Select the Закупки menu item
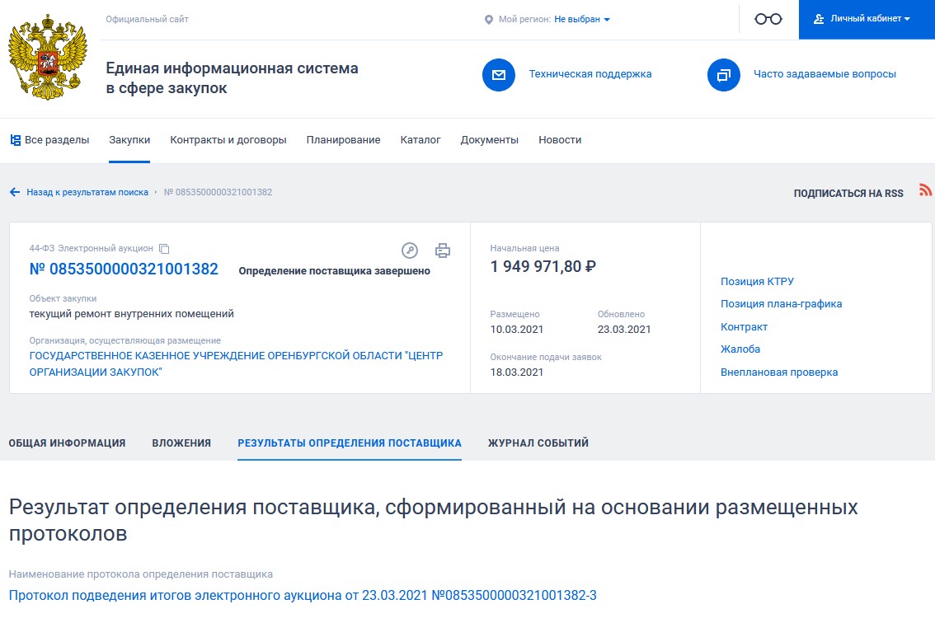Image resolution: width=935 pixels, height=623 pixels. [x=129, y=140]
